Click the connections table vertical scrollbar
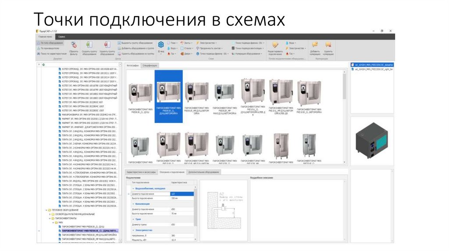This screenshot has width=449, height=251. (x=196, y=213)
